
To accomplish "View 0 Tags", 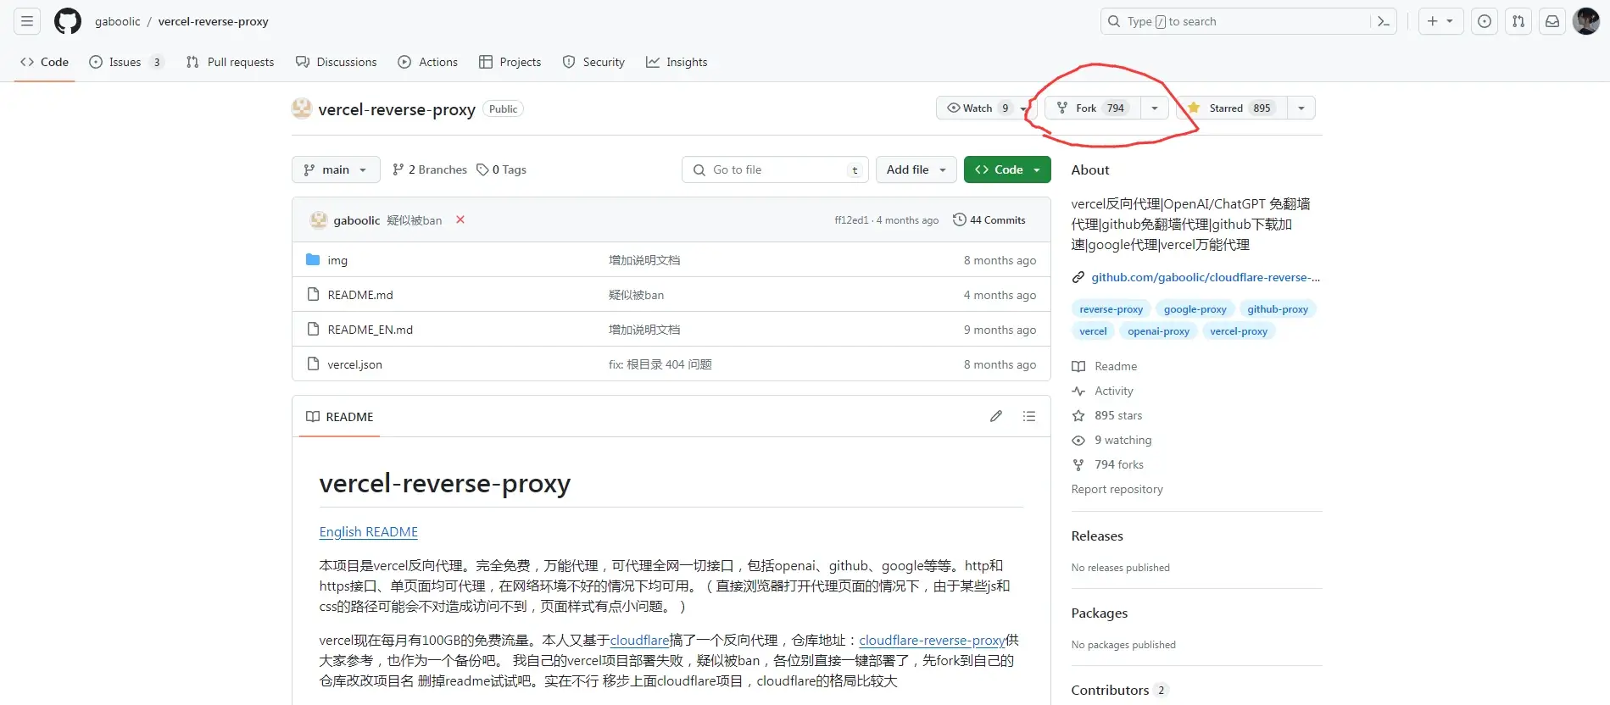I will tap(502, 169).
